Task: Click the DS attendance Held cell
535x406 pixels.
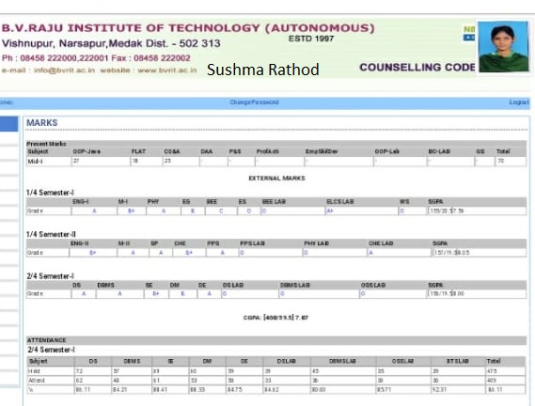Action: pyautogui.click(x=93, y=371)
